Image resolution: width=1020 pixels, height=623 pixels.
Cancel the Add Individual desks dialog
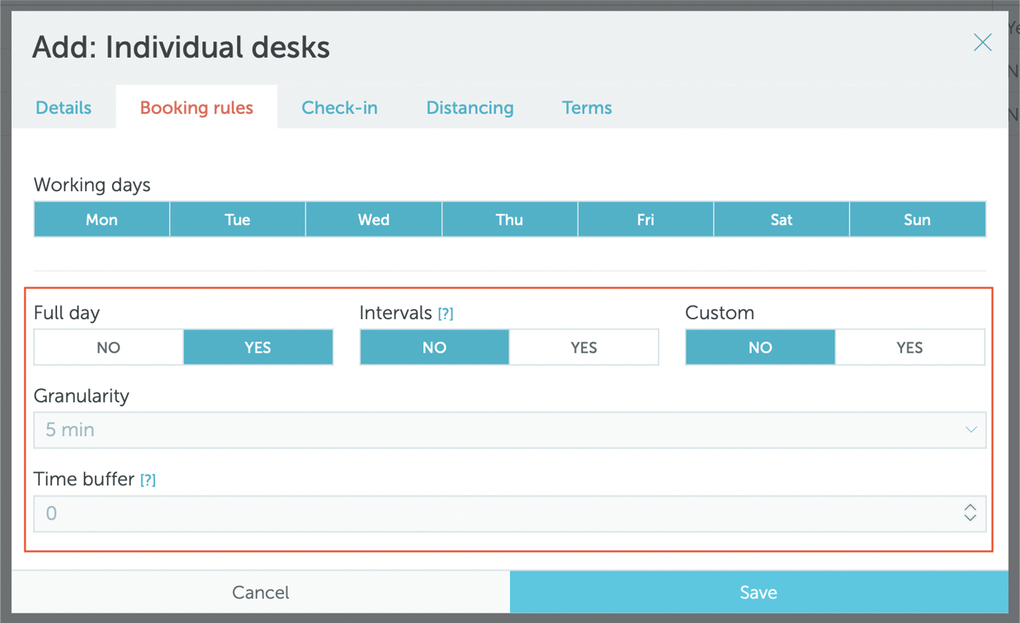[260, 592]
